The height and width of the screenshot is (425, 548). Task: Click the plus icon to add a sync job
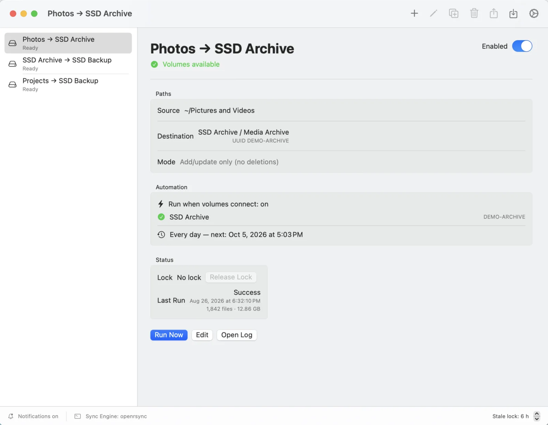pos(414,13)
